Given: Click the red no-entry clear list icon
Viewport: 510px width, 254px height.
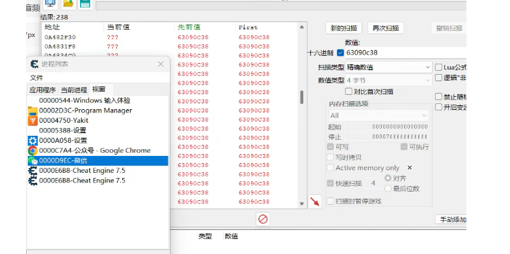Looking at the screenshot, I should tap(263, 220).
